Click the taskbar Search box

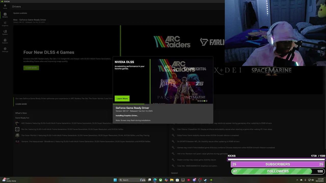click(132, 180)
